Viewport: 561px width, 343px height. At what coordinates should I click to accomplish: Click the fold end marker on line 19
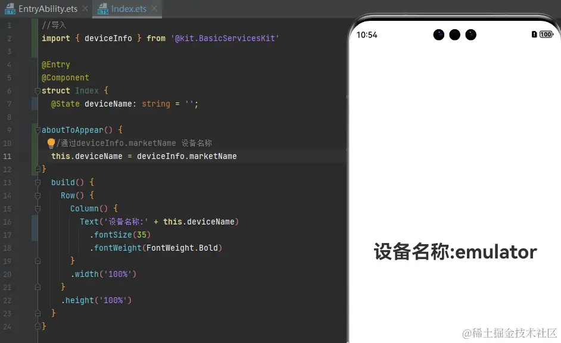[x=37, y=261]
